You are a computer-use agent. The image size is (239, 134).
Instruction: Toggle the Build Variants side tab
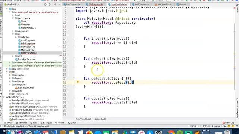pyautogui.click(x=1, y=55)
